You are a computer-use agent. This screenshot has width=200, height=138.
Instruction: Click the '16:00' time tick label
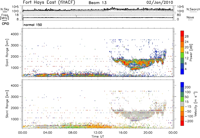click(123, 133)
